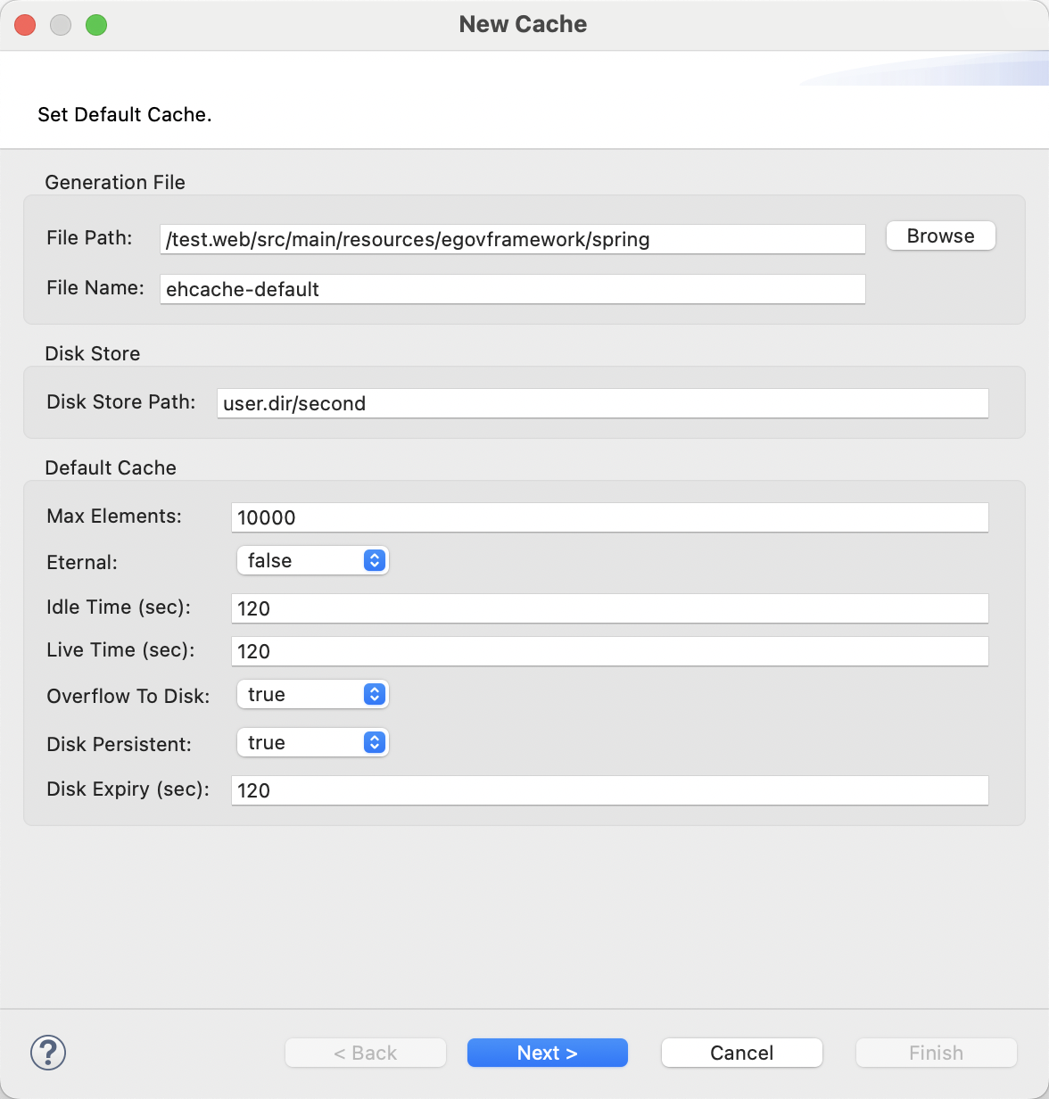This screenshot has width=1049, height=1099.
Task: Select the Disk Store Path field
Action: pos(602,403)
